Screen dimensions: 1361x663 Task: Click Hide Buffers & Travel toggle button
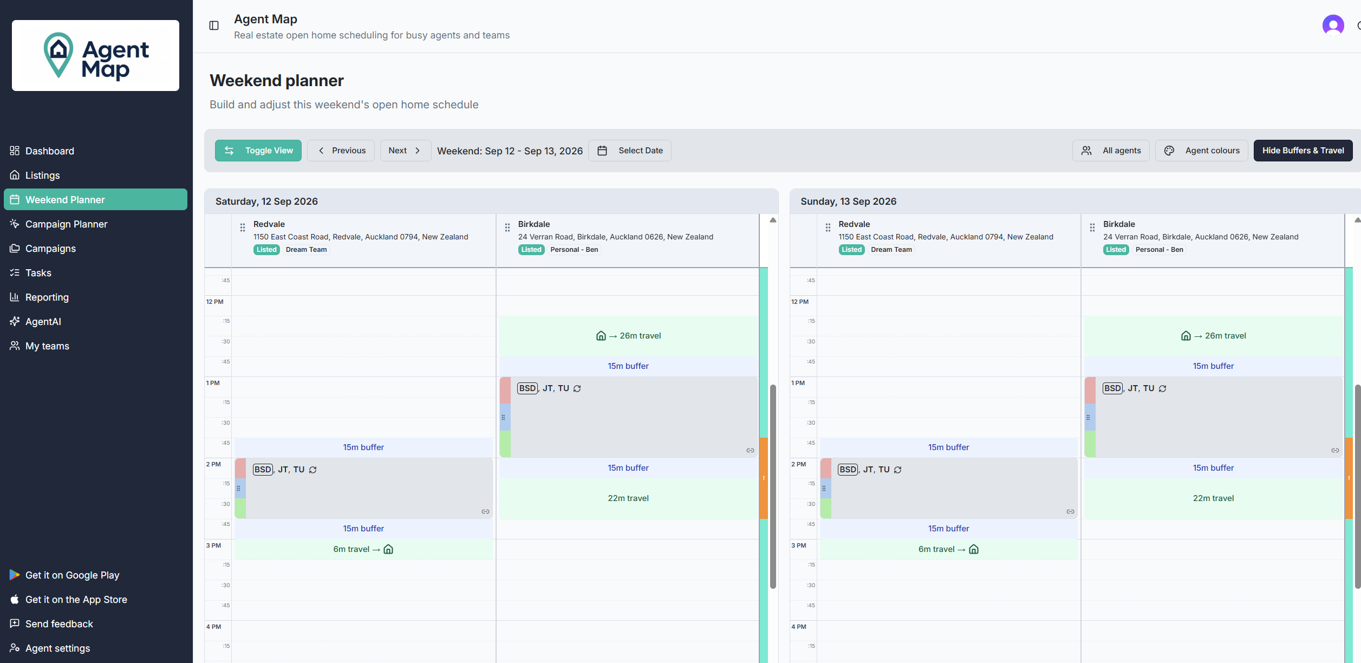coord(1303,151)
